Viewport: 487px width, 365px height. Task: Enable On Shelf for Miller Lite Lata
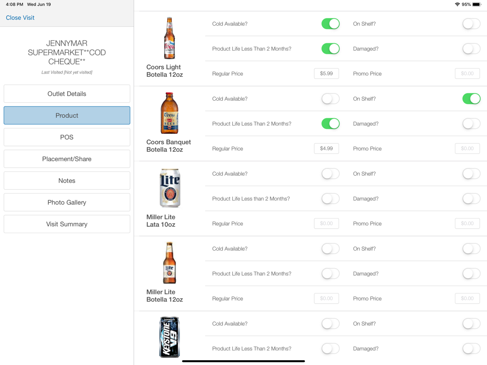tap(471, 174)
